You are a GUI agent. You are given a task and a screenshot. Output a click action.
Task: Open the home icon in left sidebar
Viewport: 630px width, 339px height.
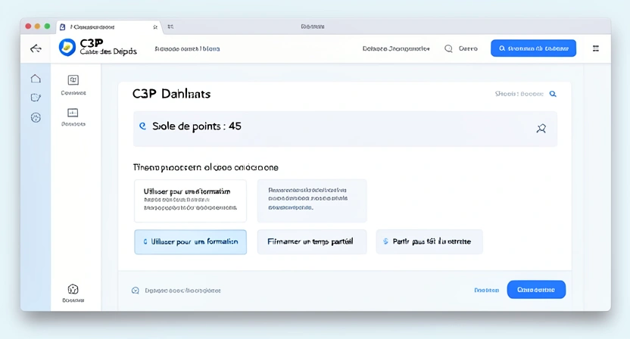36,79
